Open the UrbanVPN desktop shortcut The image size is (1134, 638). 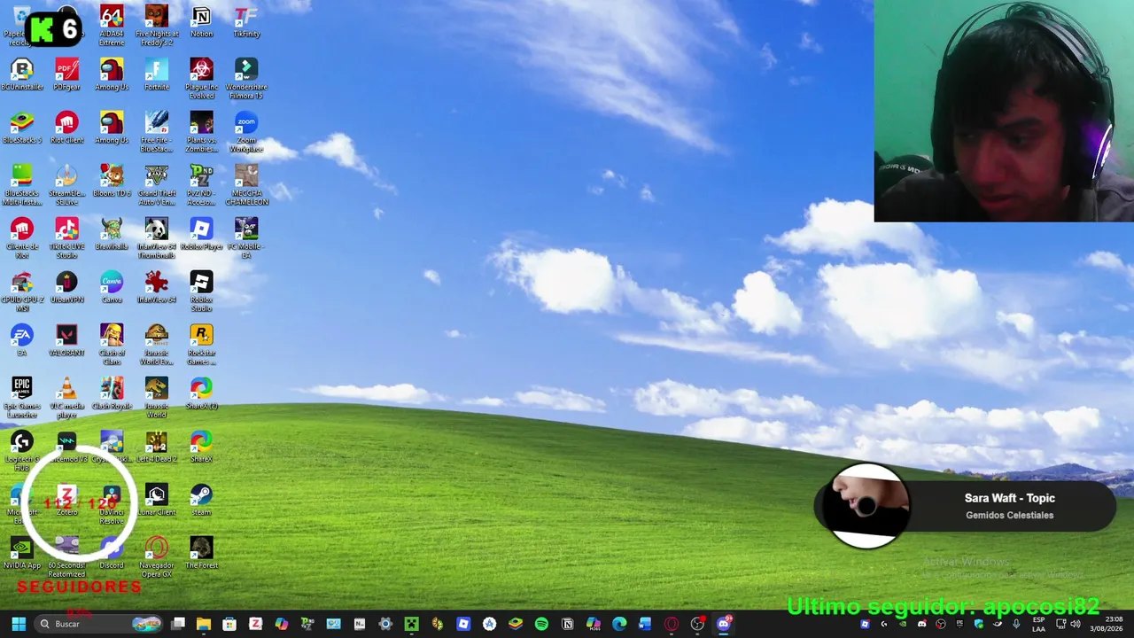click(x=66, y=288)
